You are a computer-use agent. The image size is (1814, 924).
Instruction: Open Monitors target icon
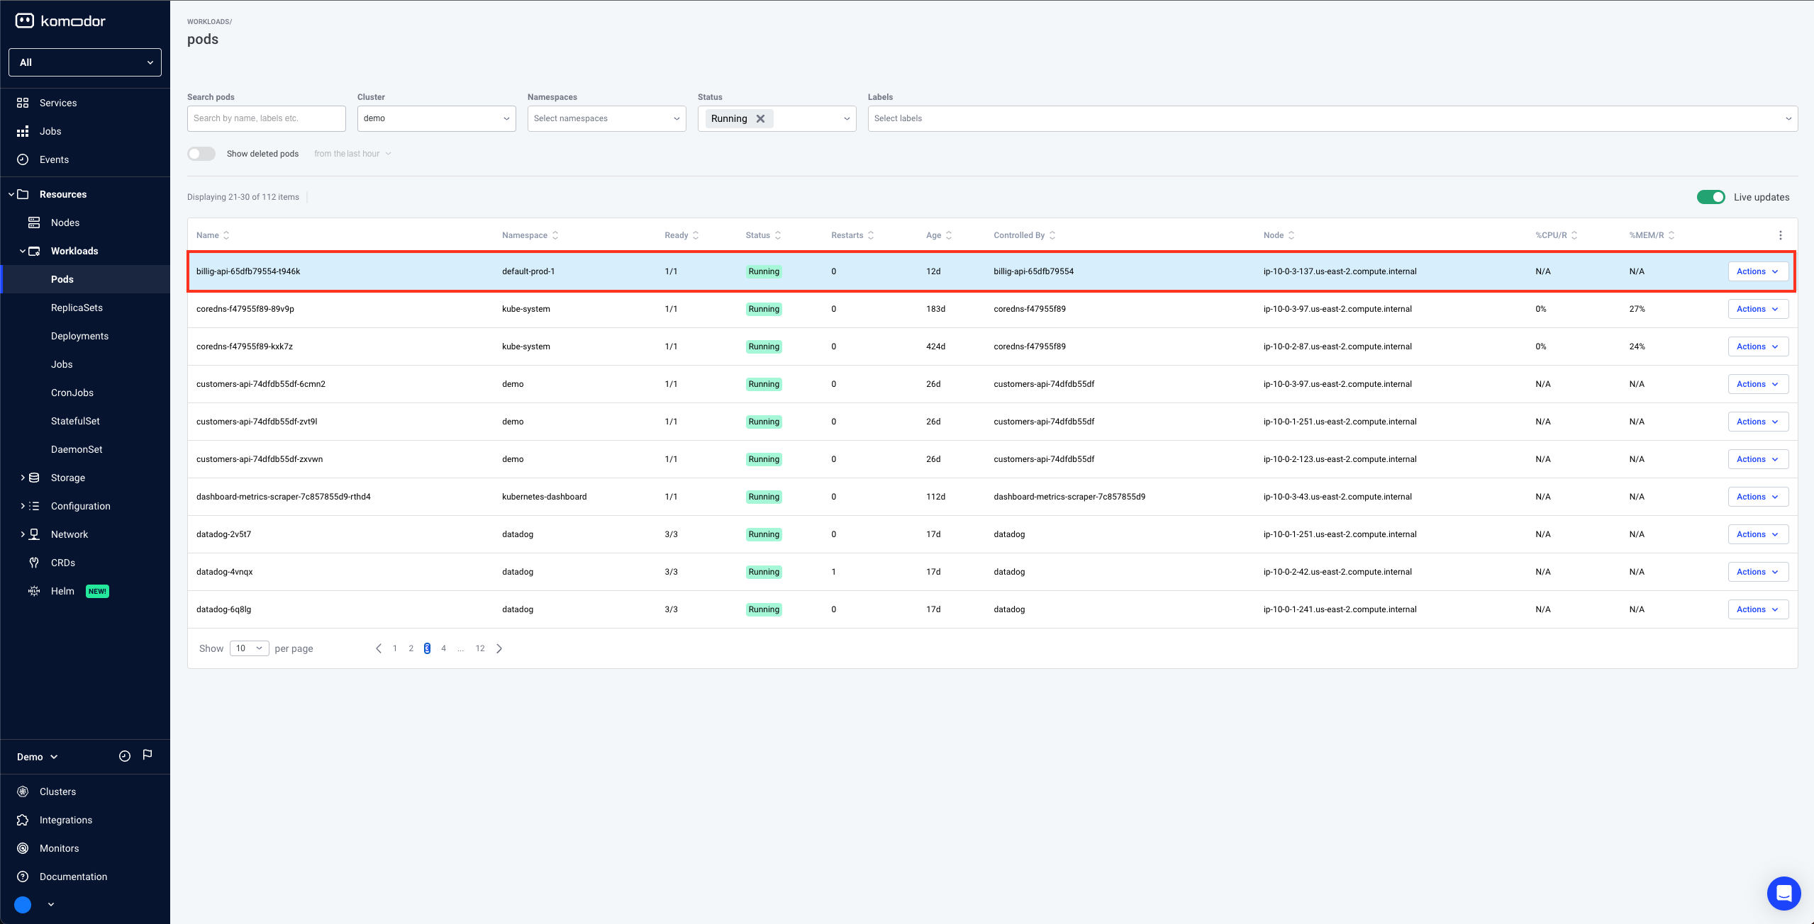tap(23, 848)
